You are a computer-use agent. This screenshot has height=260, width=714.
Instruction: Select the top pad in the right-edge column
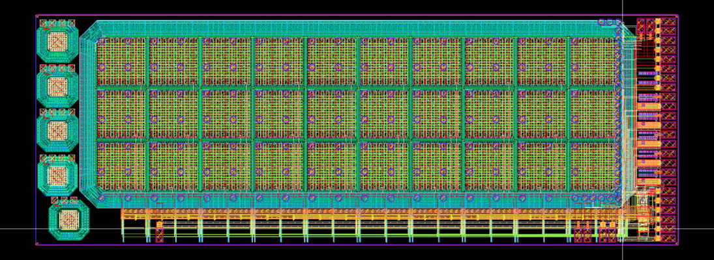point(668,21)
